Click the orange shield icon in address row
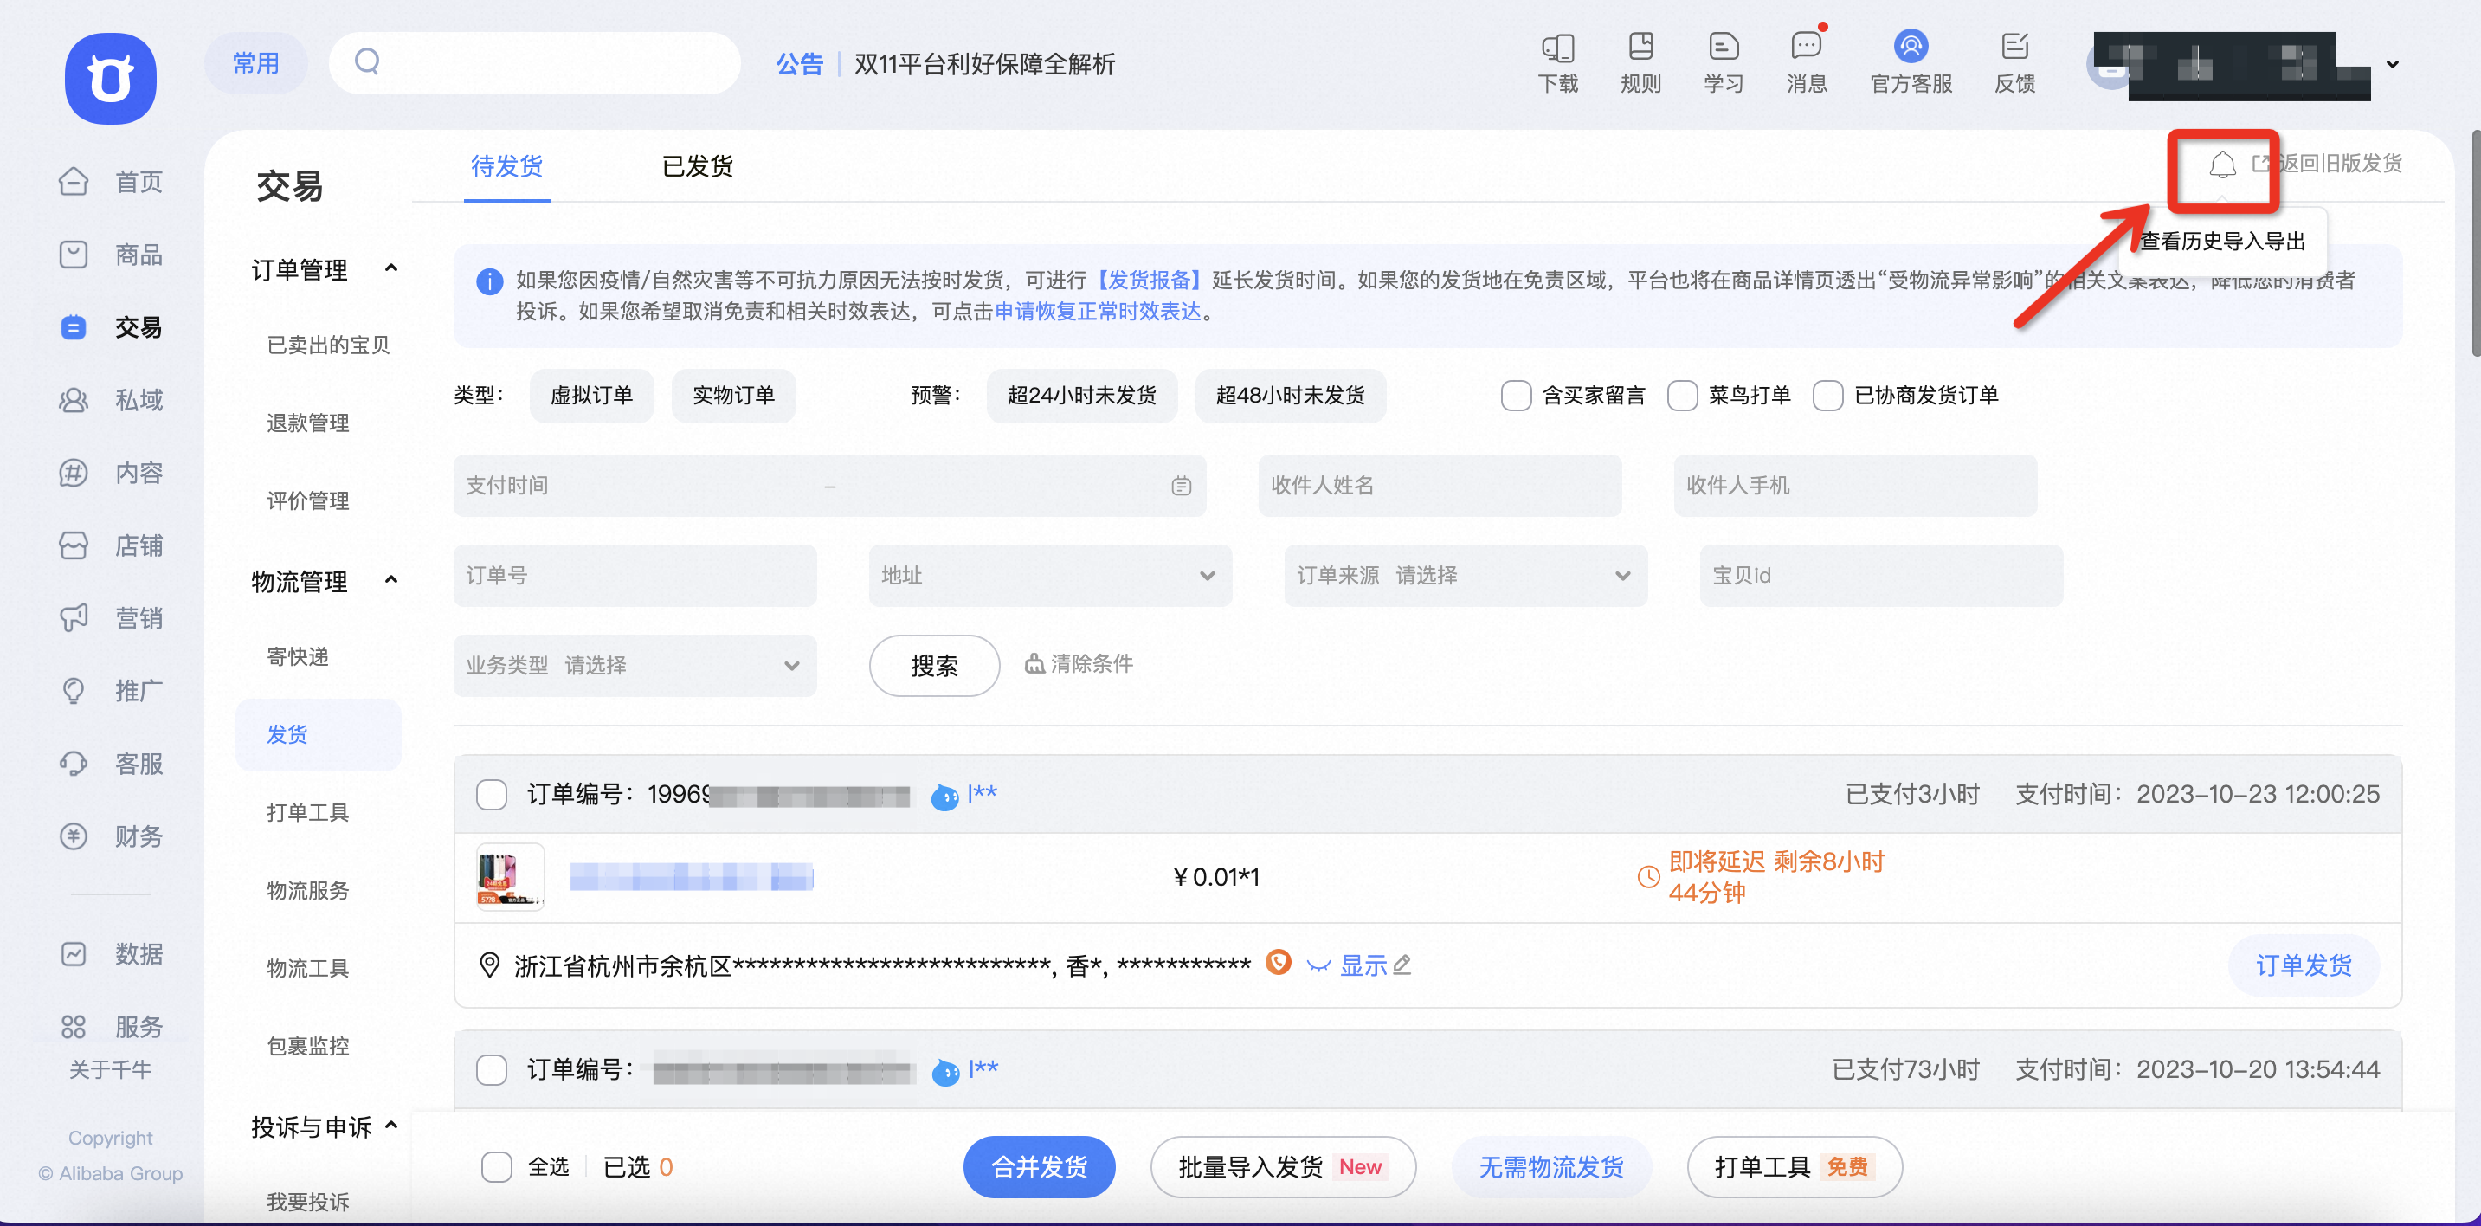 click(1277, 962)
